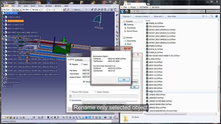Click the compass in the 3D view
This screenshot has height=124, width=221.
coord(98,21)
